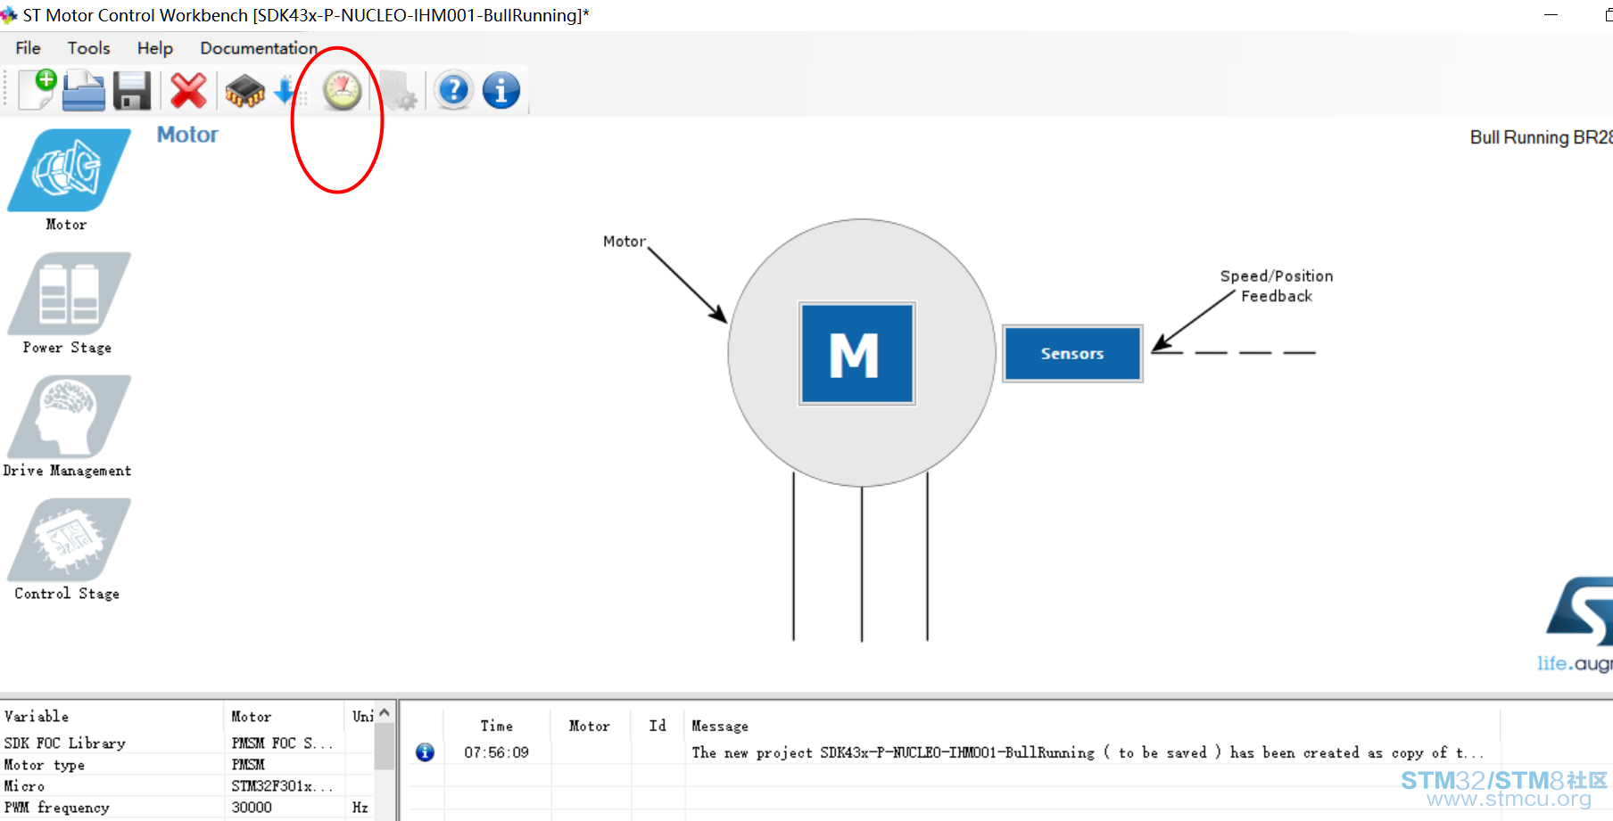
Task: Open the monitor gauge tool in toolbar
Action: point(342,90)
